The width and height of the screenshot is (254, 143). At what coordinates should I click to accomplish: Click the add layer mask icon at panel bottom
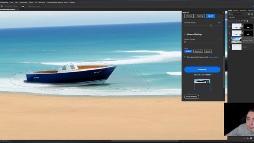pyautogui.click(x=251, y=138)
